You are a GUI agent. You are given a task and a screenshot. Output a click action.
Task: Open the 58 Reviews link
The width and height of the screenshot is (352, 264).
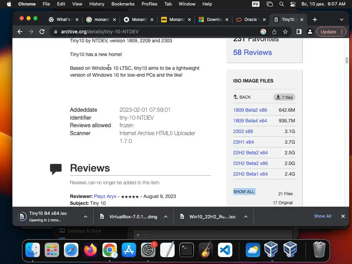[x=252, y=53]
